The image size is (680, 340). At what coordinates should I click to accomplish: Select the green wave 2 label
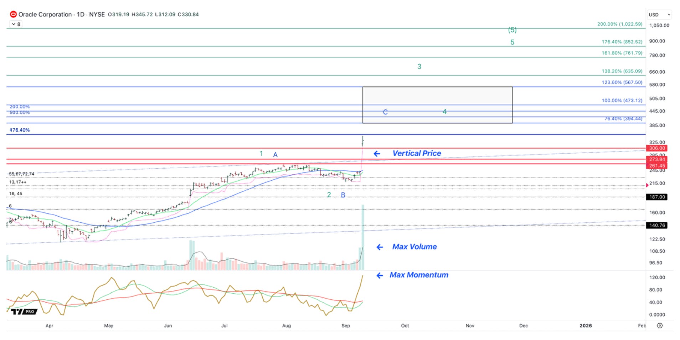329,195
